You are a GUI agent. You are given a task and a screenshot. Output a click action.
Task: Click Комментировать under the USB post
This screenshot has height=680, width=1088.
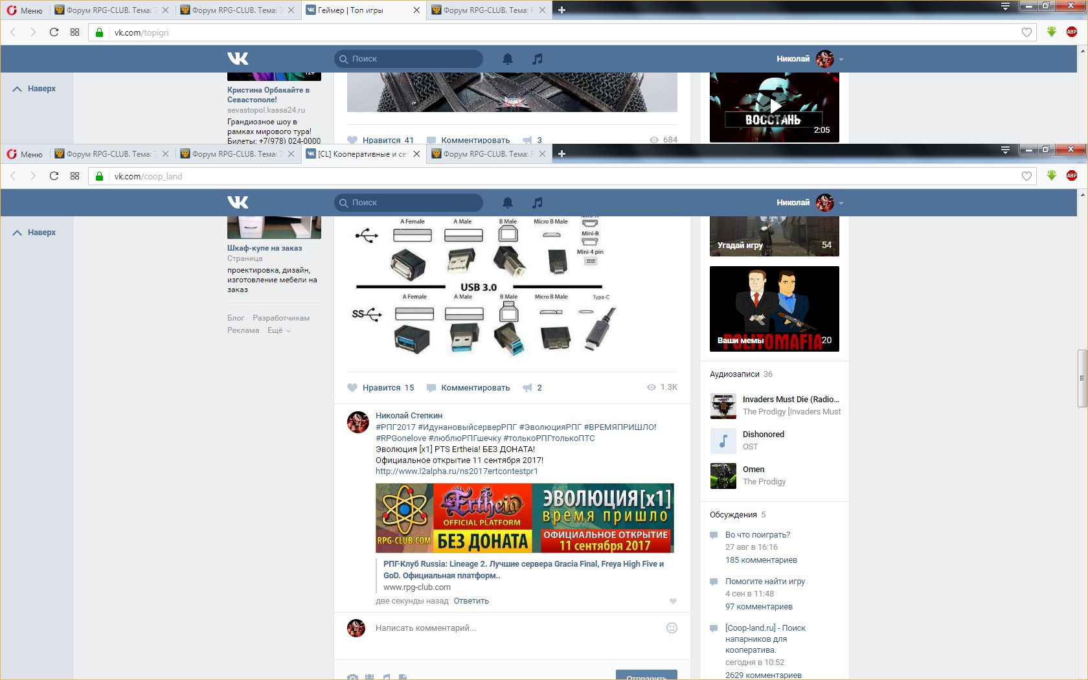[468, 388]
